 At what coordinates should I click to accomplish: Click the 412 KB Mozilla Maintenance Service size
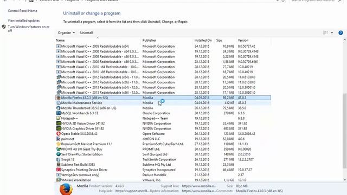229,103
